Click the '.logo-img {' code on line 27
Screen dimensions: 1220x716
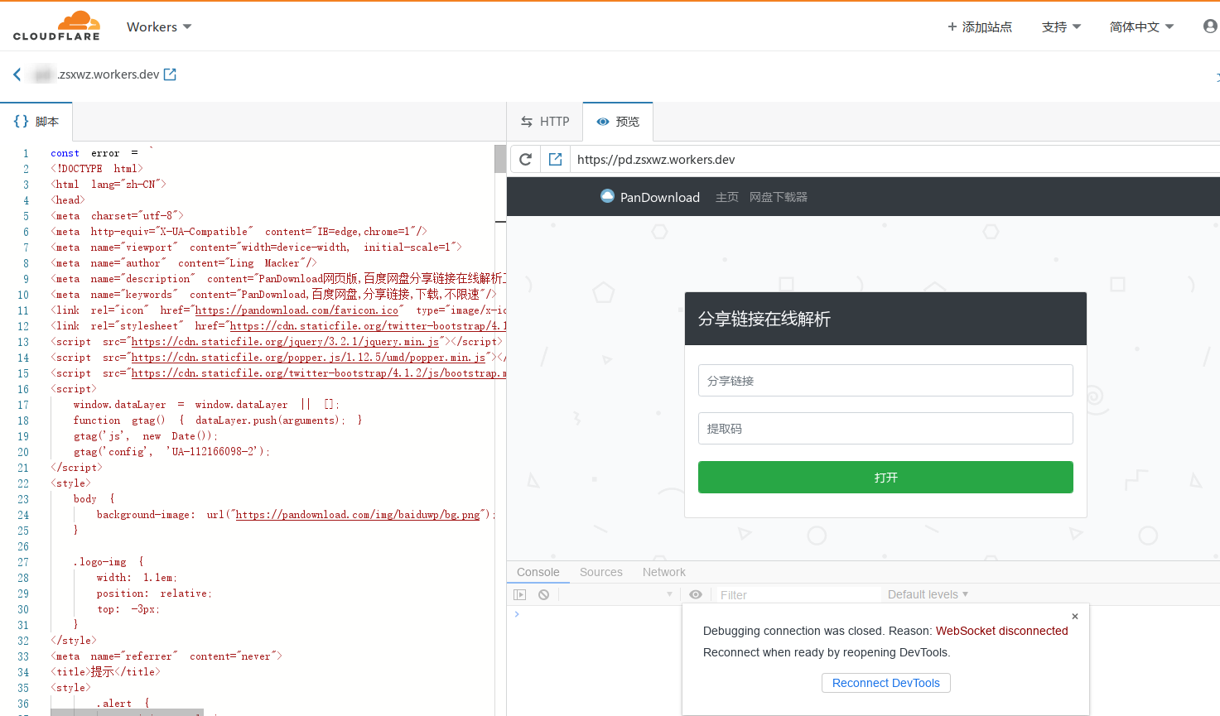(x=108, y=562)
